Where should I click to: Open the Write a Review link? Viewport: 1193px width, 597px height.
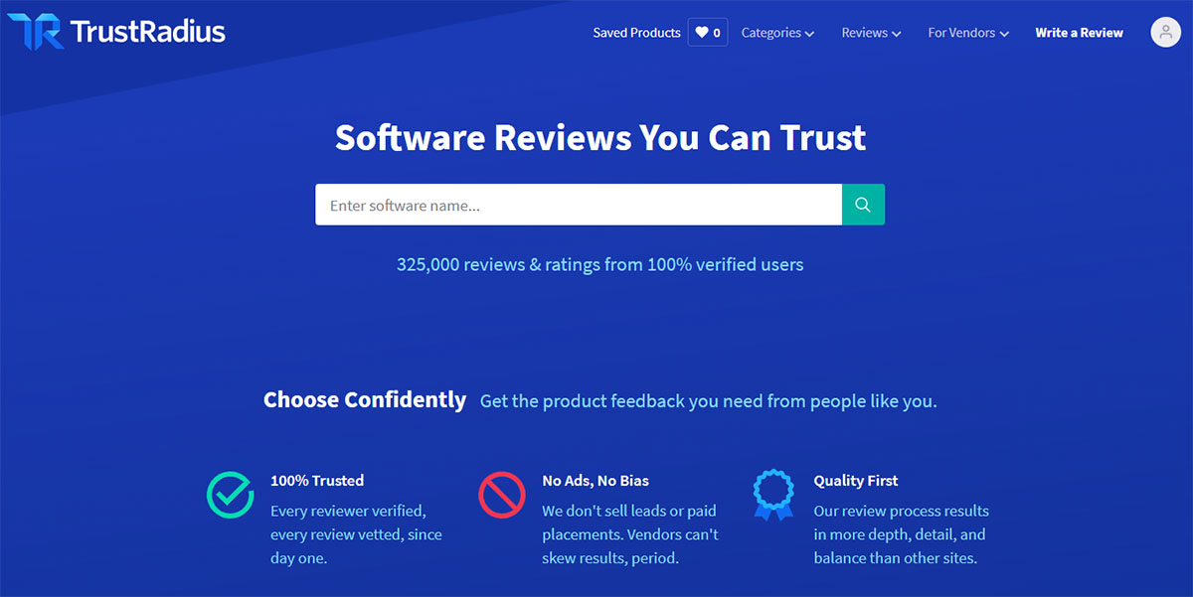pyautogui.click(x=1079, y=33)
